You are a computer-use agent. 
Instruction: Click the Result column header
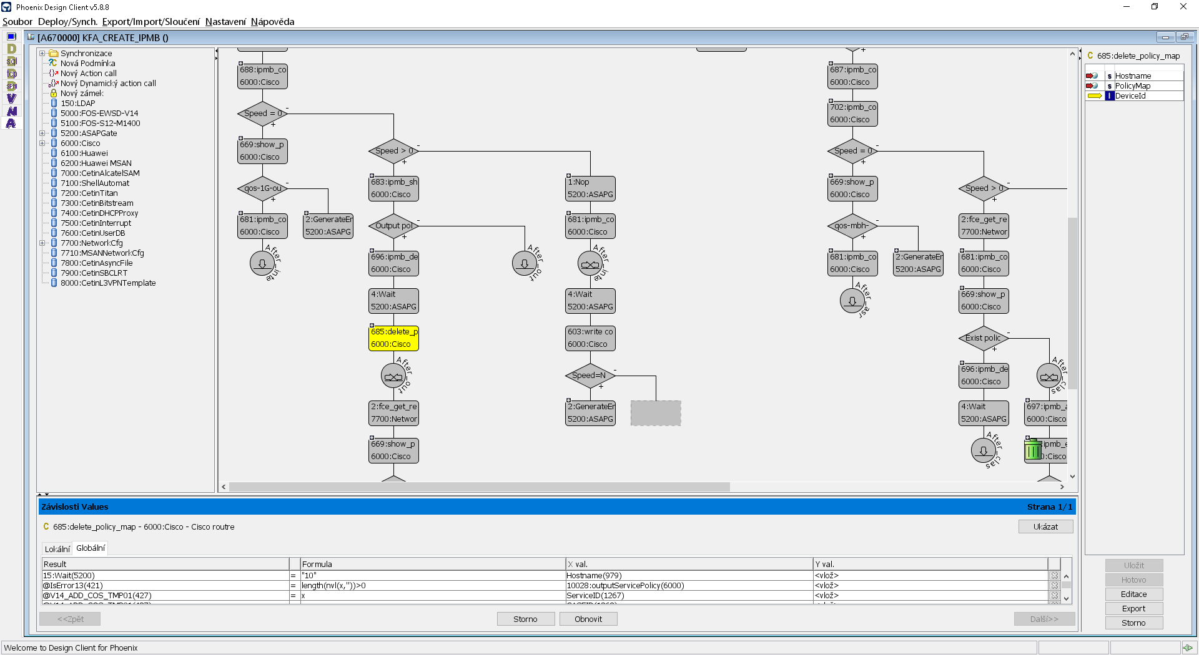coord(165,564)
